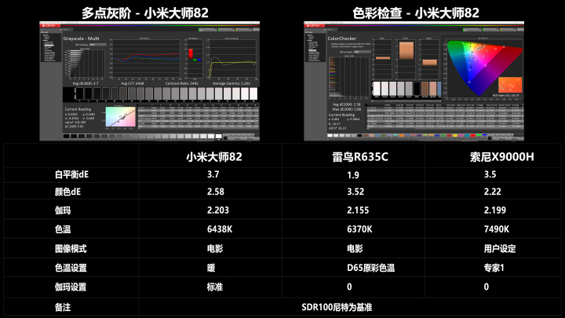Click the gamma curve chart in Grayscale window

[233, 58]
